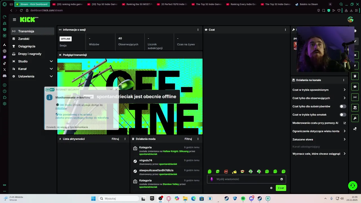Open X in Opera sidebar
The image size is (361, 203).
[5, 70]
